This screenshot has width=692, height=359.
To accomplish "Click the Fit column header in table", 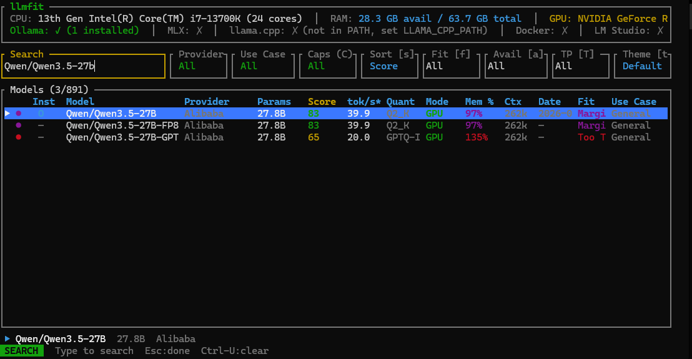I will [x=586, y=101].
